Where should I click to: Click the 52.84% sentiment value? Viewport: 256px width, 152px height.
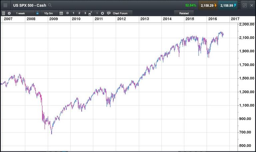tap(191, 5)
